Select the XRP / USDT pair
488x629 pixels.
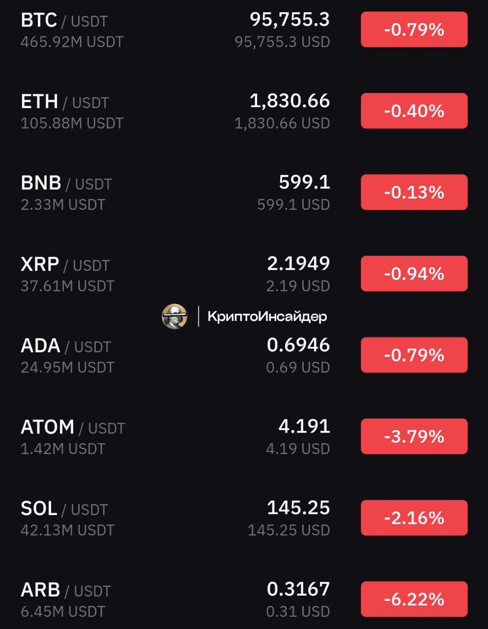pyautogui.click(x=244, y=274)
